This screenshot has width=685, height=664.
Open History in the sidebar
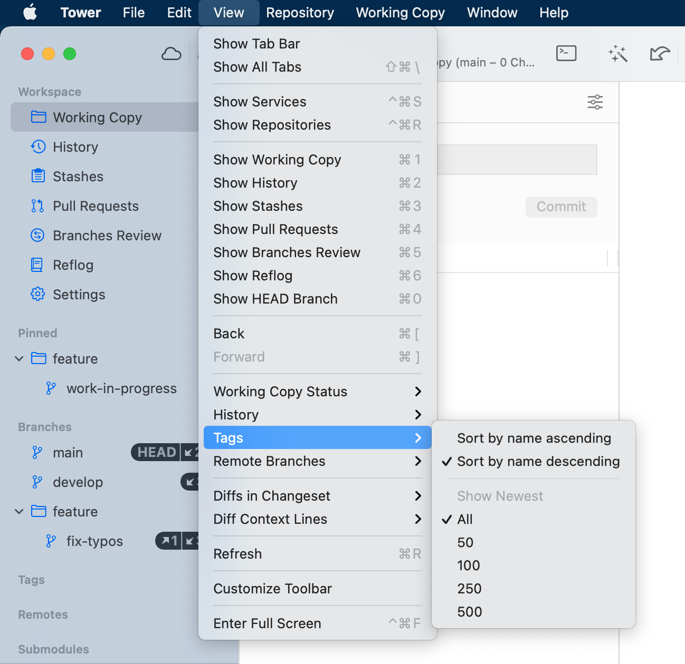(75, 147)
